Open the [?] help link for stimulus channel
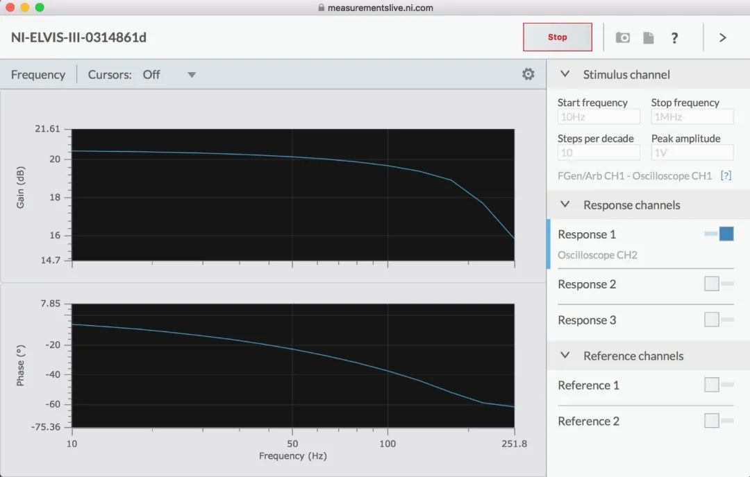 click(x=726, y=175)
